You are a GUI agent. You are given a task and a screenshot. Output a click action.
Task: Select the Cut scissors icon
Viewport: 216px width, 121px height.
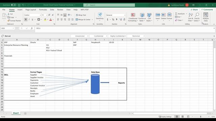(8, 14)
